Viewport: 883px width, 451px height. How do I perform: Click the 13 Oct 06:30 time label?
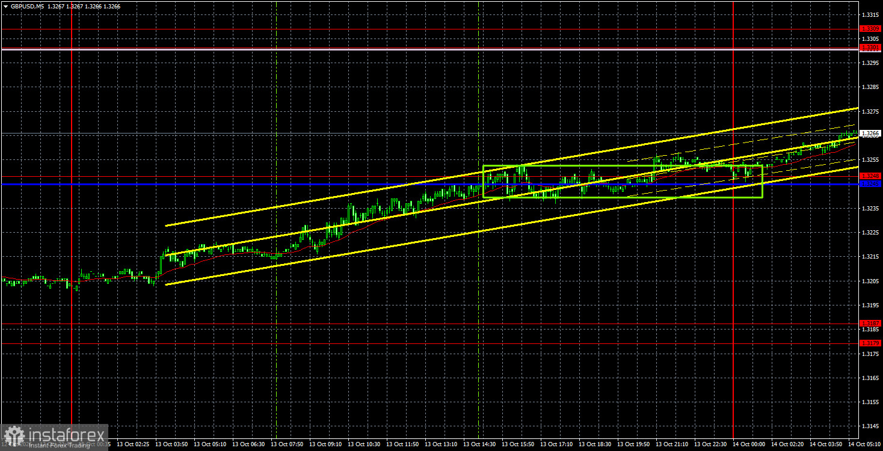(248, 445)
